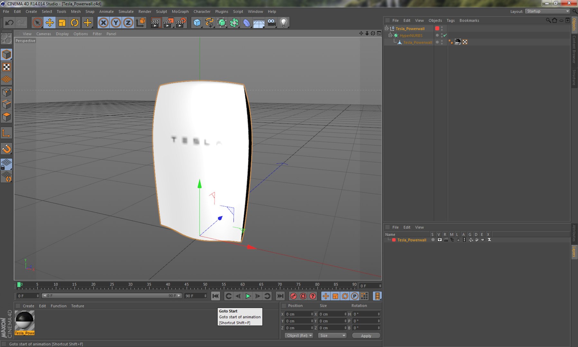
Task: Open the spline pen tools icon
Action: [210, 23]
